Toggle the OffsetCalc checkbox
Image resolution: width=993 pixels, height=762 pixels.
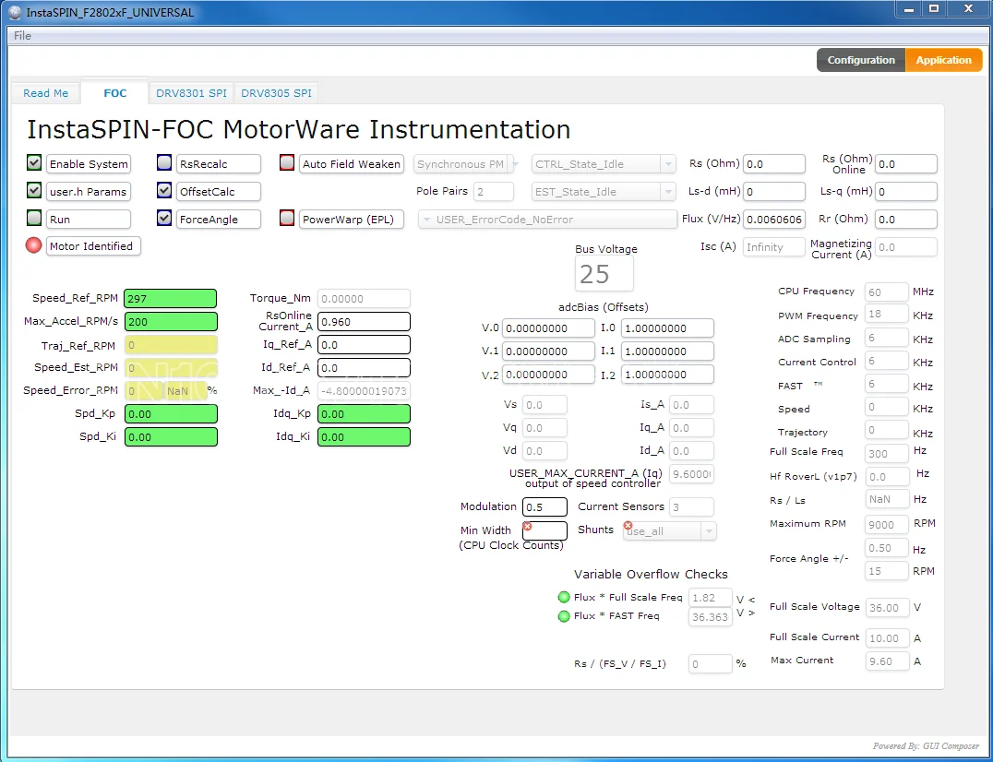(x=164, y=190)
